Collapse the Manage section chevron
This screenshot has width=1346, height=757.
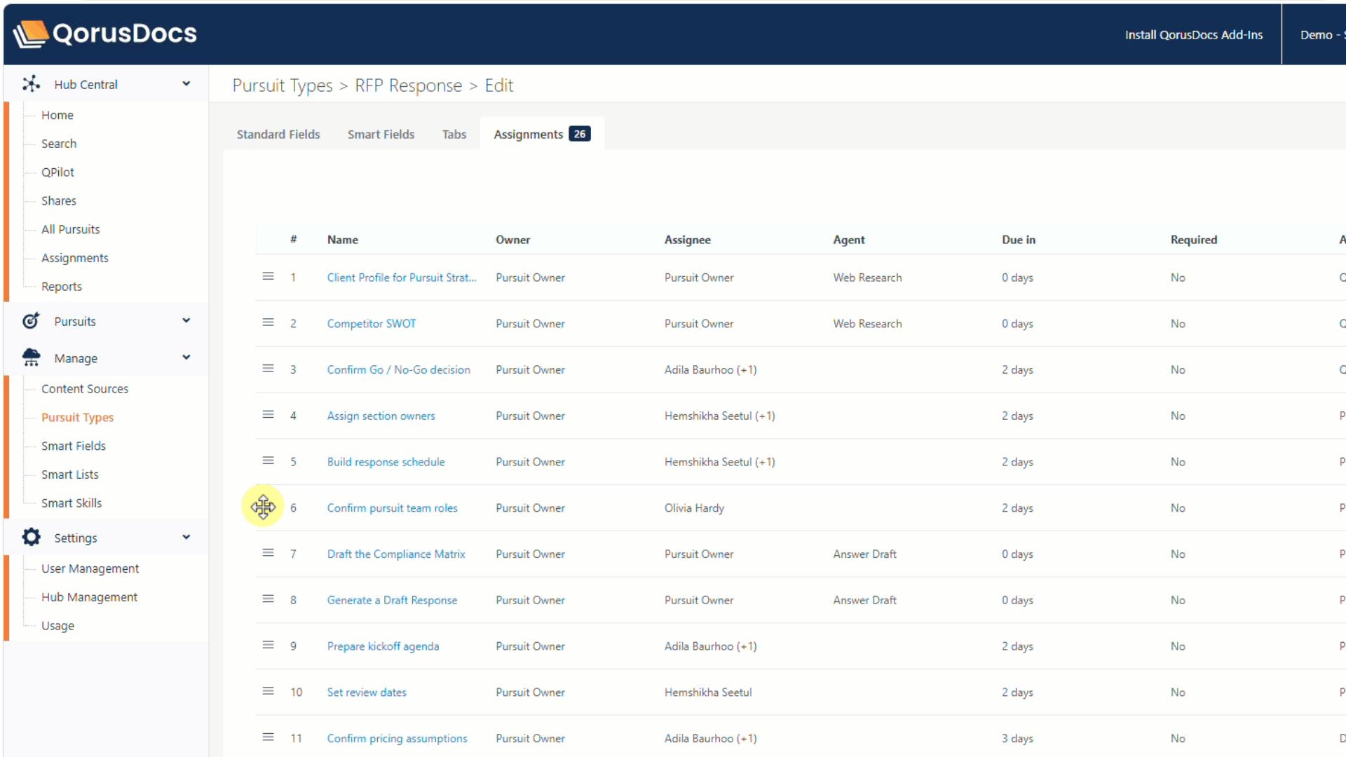[186, 357]
